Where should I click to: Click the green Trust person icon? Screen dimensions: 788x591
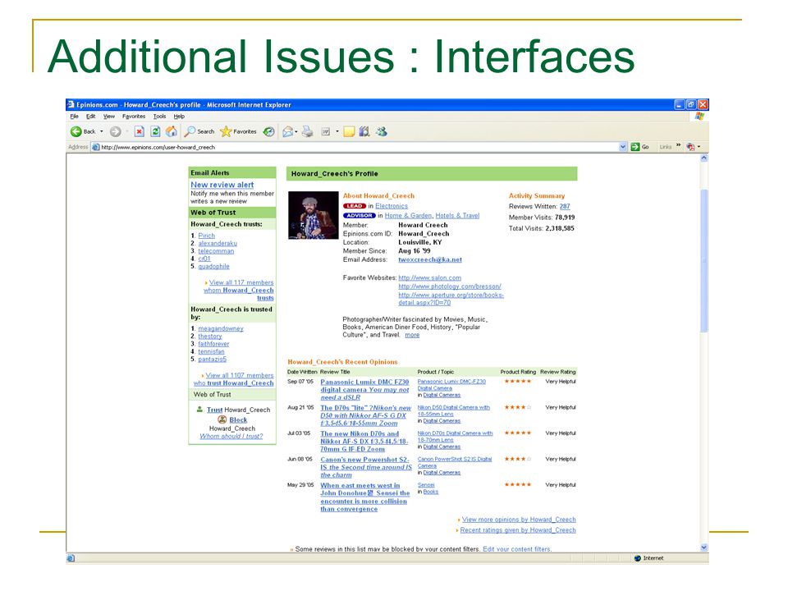click(x=199, y=410)
